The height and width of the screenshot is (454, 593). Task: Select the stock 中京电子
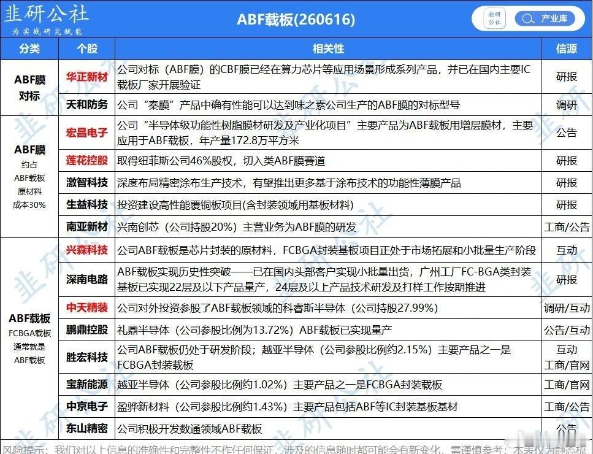pyautogui.click(x=87, y=407)
